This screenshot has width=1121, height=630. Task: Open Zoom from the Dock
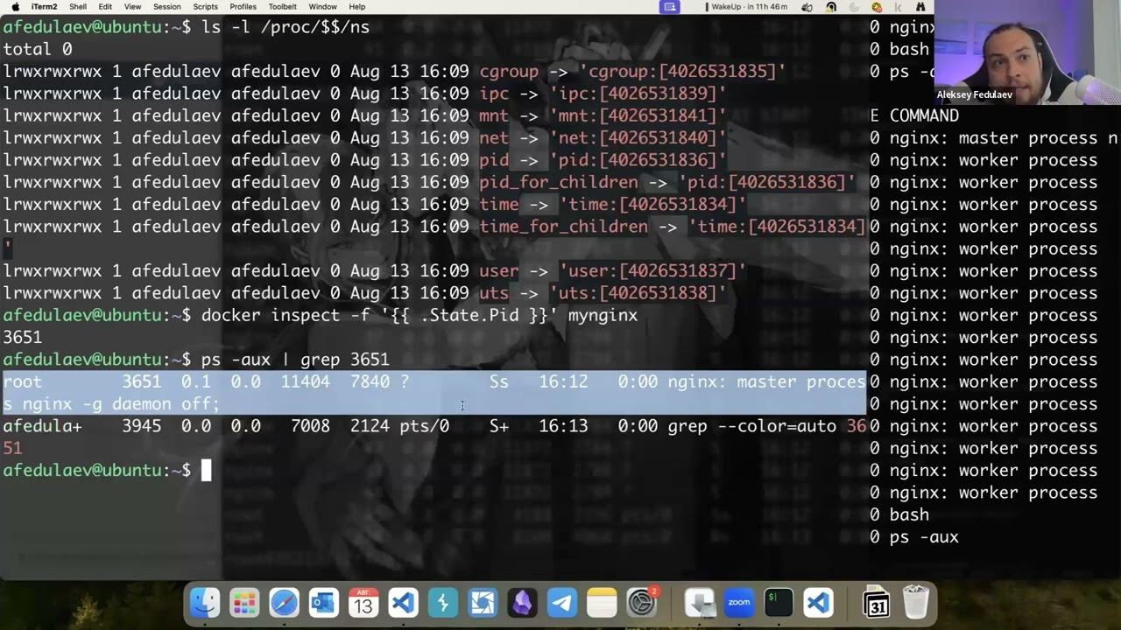[739, 603]
